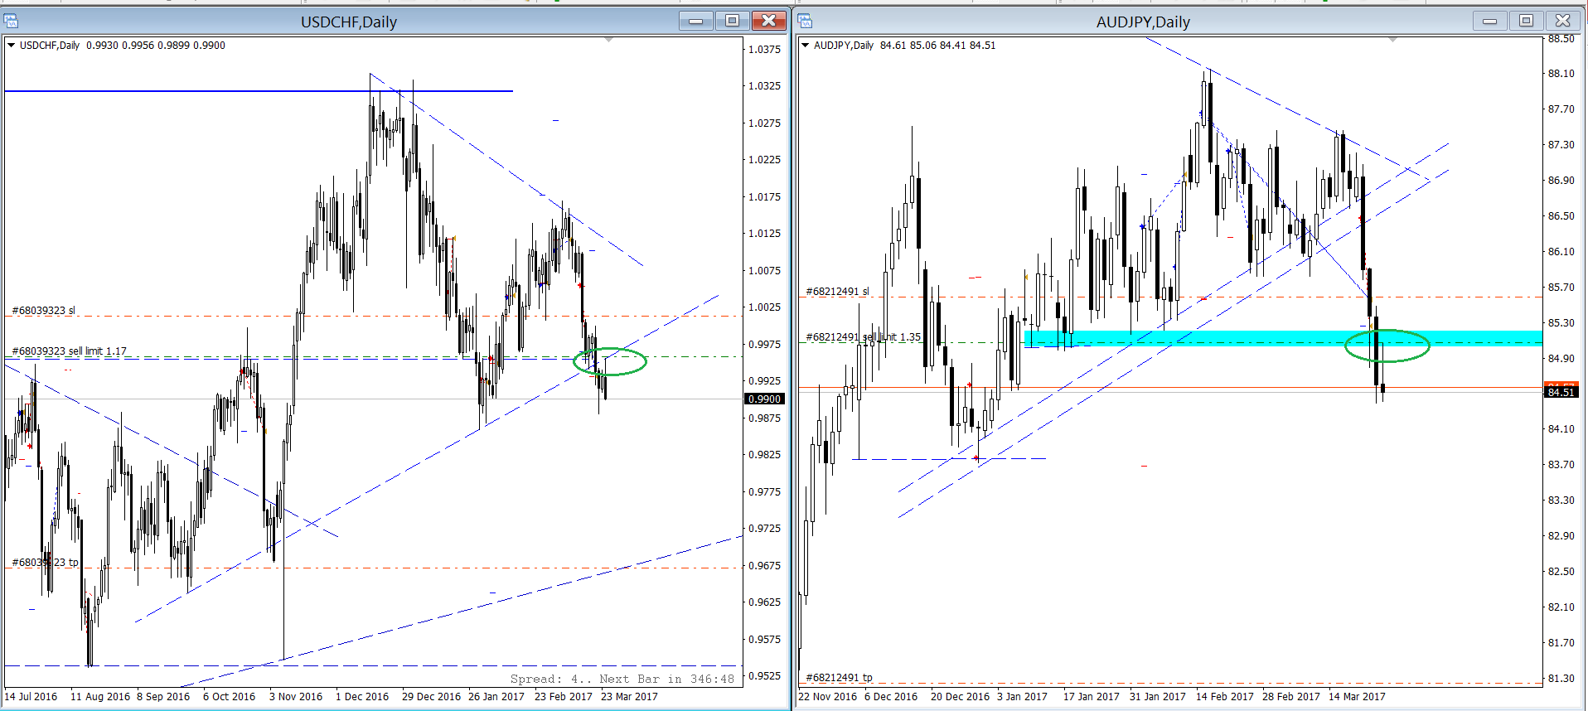Click AUDJPY OHLC values 84.61 85.06 84.41 84.51
Image resolution: width=1588 pixels, height=711 pixels.
pyautogui.click(x=938, y=46)
